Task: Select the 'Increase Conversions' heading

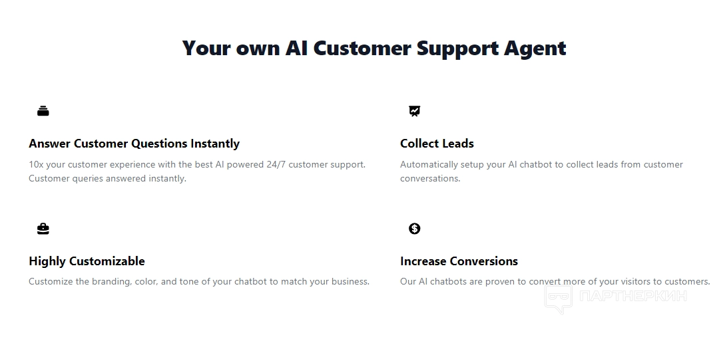Action: pyautogui.click(x=459, y=261)
